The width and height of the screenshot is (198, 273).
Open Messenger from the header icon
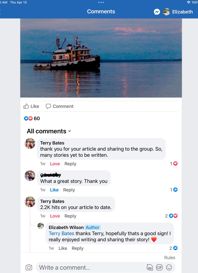[x=157, y=12]
